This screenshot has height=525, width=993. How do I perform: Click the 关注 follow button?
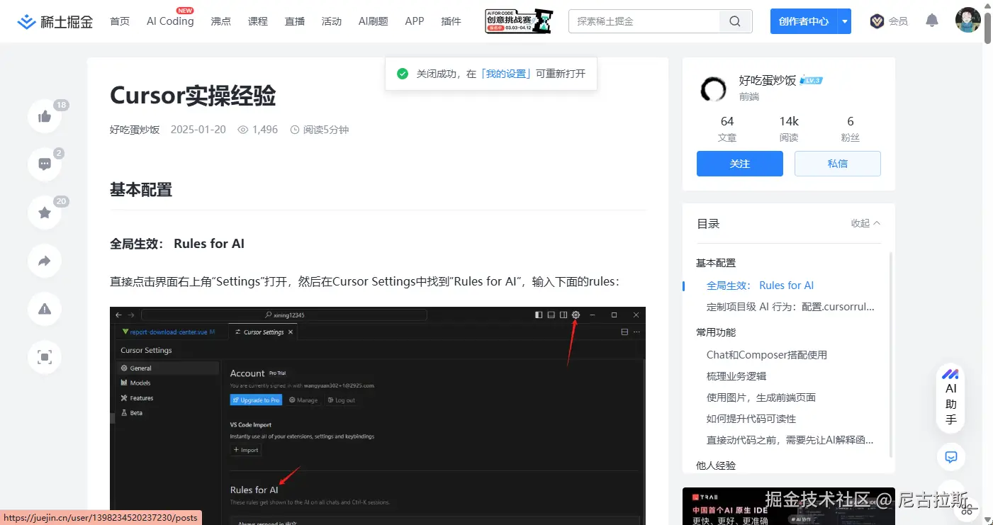tap(739, 164)
